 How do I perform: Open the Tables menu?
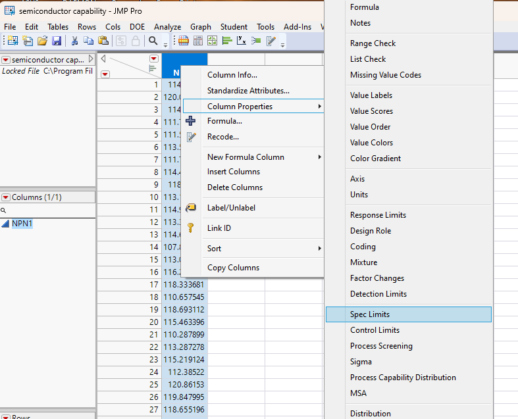58,27
